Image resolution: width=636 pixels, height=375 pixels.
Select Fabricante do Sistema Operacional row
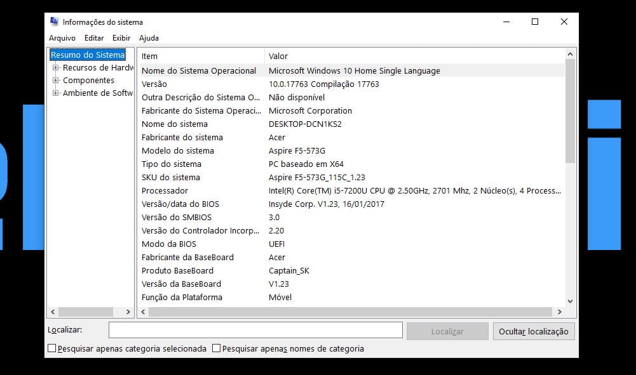point(352,111)
